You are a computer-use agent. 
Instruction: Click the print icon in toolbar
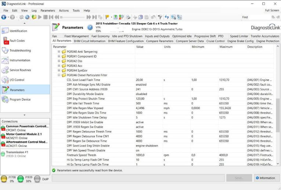point(128,17)
